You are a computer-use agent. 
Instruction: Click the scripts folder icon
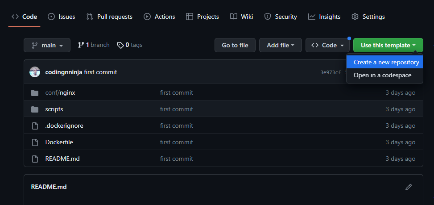point(35,109)
